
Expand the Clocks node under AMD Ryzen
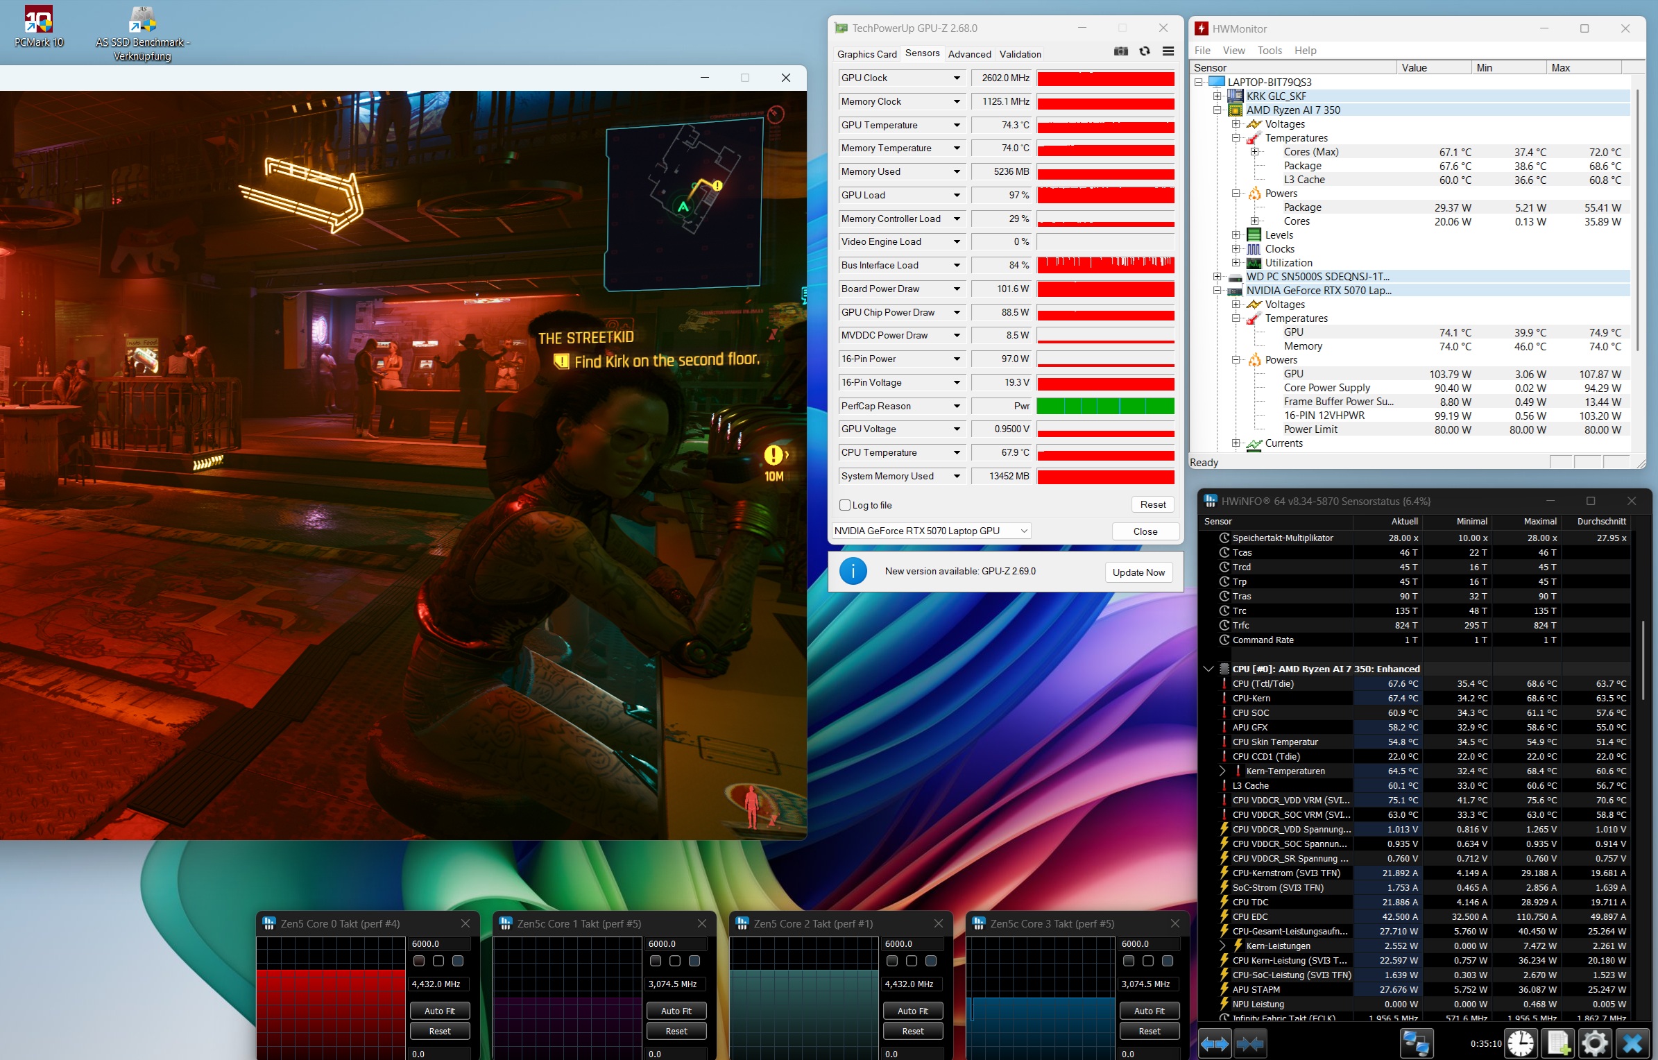[1236, 249]
